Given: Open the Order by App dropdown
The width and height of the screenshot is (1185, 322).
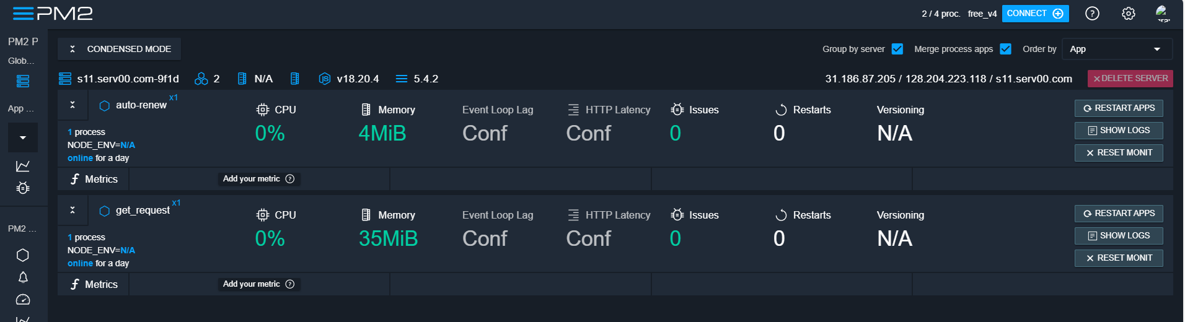Looking at the screenshot, I should (x=1116, y=49).
